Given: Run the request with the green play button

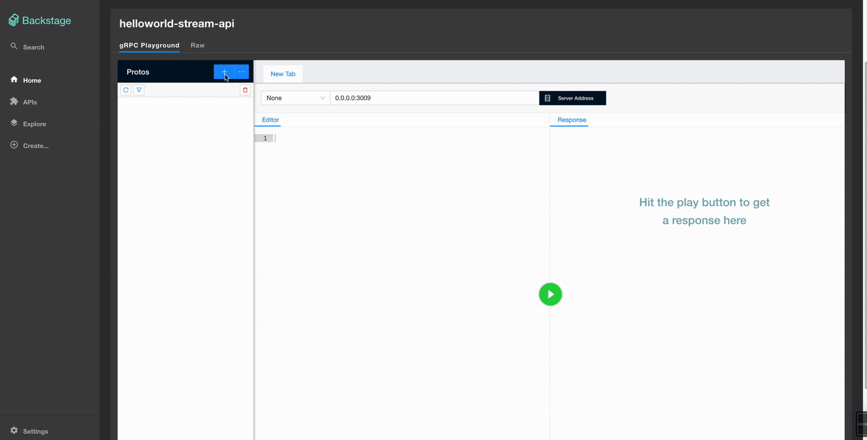Looking at the screenshot, I should (x=550, y=294).
